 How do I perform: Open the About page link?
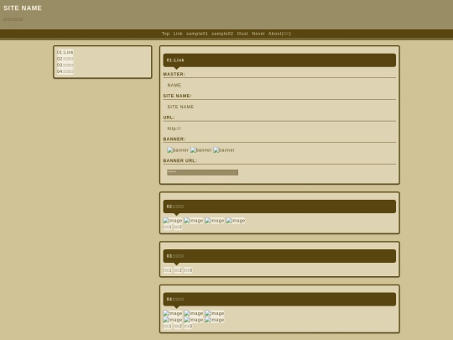point(279,34)
